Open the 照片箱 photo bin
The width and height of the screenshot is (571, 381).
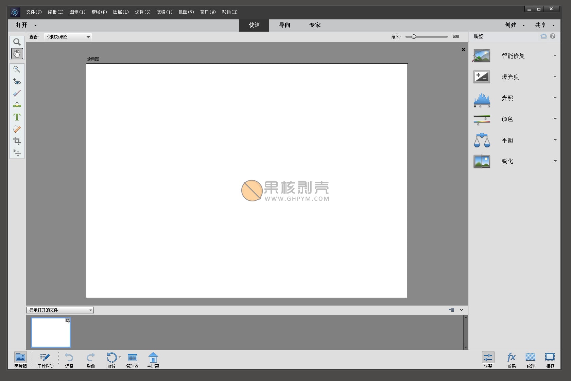point(20,360)
